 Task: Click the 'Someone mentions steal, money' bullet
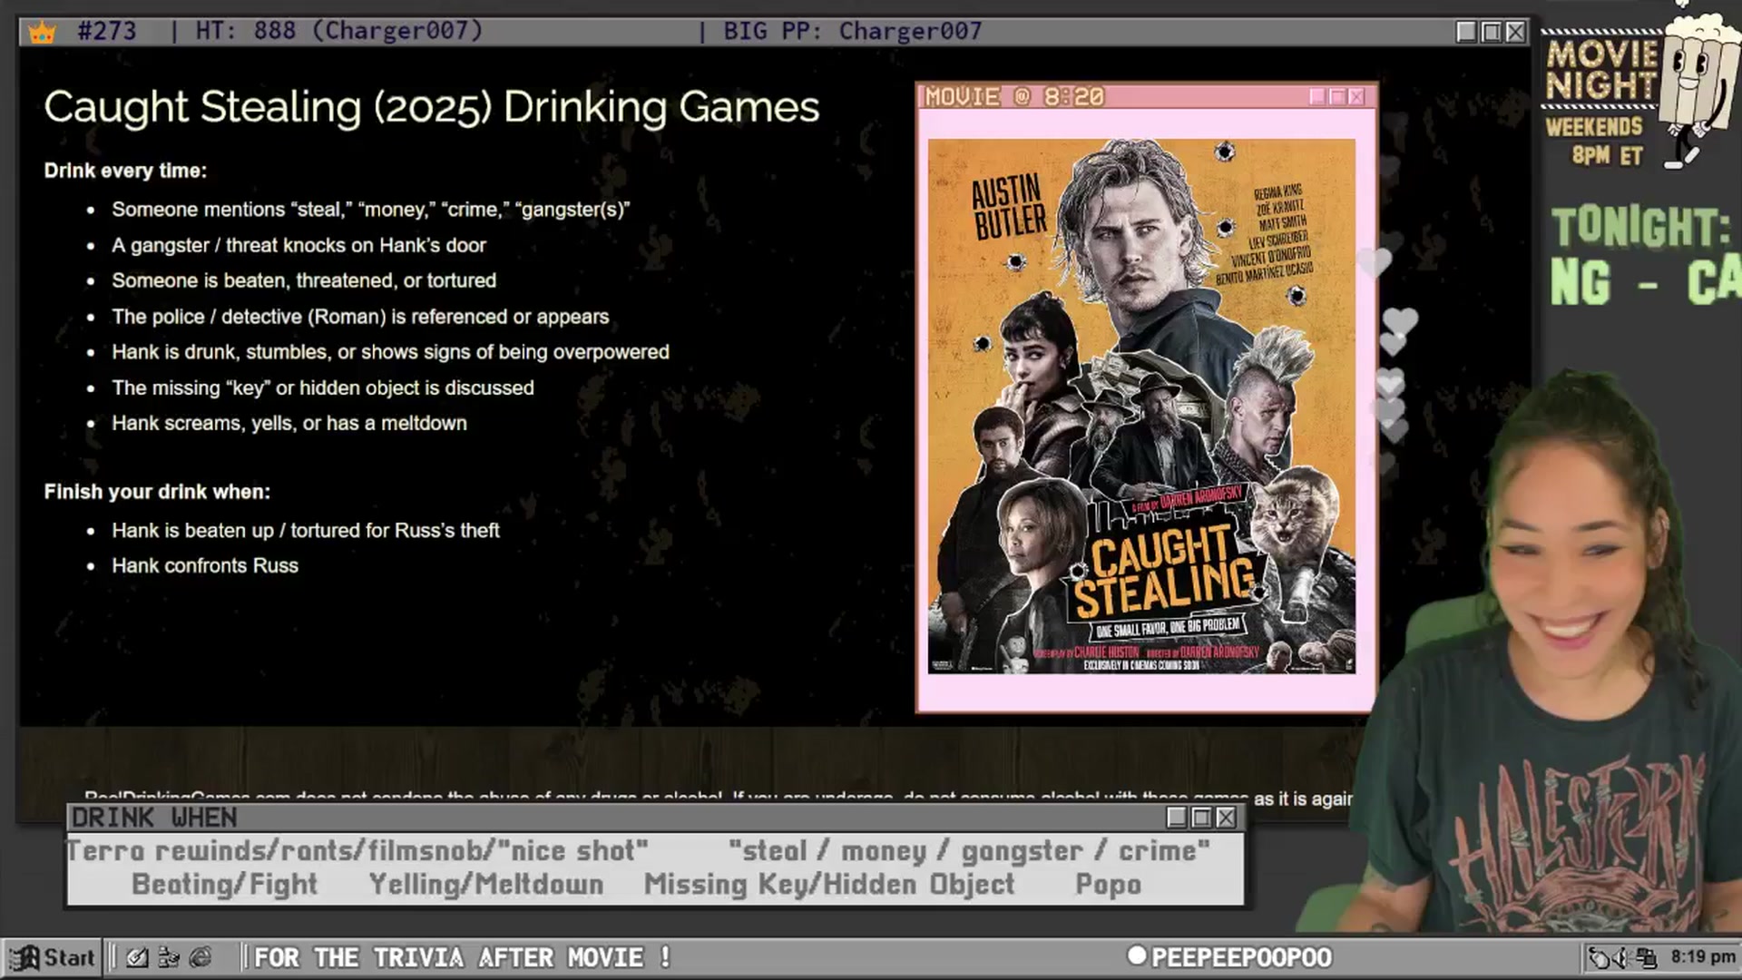click(370, 210)
